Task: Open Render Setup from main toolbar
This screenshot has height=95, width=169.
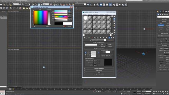Action: point(114,4)
